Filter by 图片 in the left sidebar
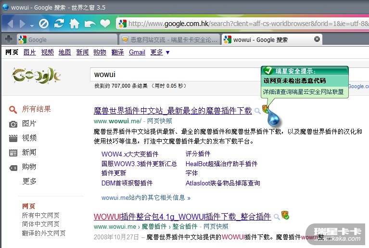Screen dimensions: 369x248 (x=29, y=123)
